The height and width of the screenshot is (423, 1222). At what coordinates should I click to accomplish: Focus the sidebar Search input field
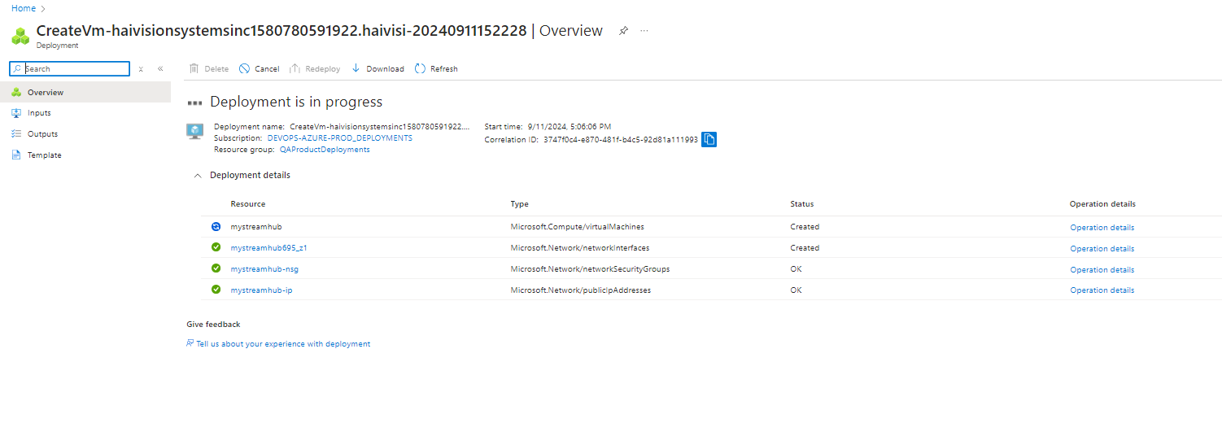[x=76, y=69]
